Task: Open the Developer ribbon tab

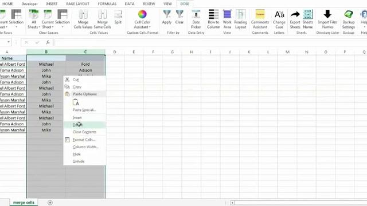Action: click(29, 4)
